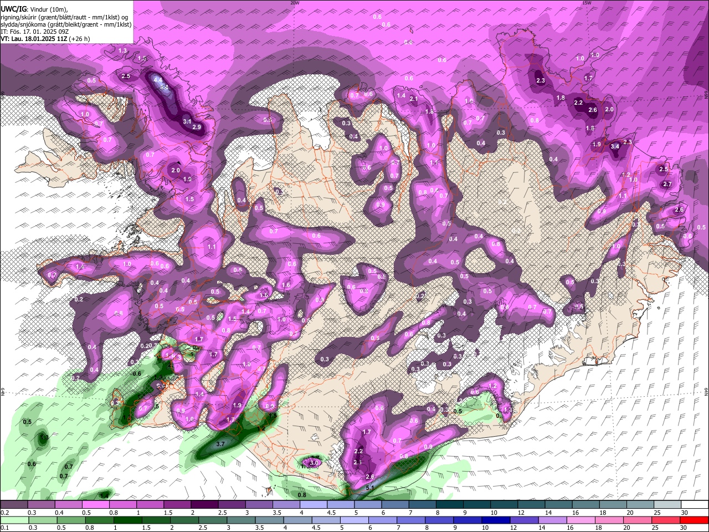Screen dimensions: 709x532
Task: Click the '5.1' value on the south coast
Action: [x=371, y=488]
